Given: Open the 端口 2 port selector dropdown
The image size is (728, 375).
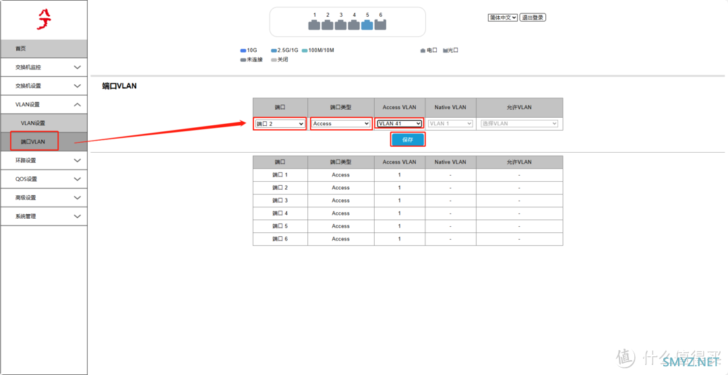Looking at the screenshot, I should coord(280,124).
